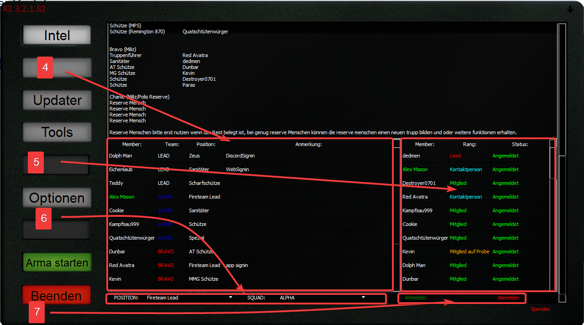Expand the POSITION dropdown showing Fireteam Lead
The image size is (584, 325).
click(230, 298)
